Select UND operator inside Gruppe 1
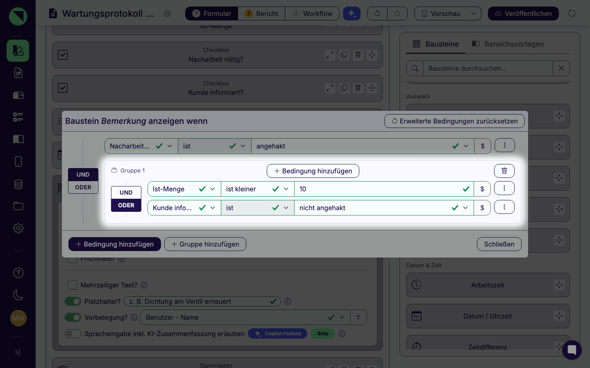This screenshot has height=368, width=590. [x=126, y=193]
